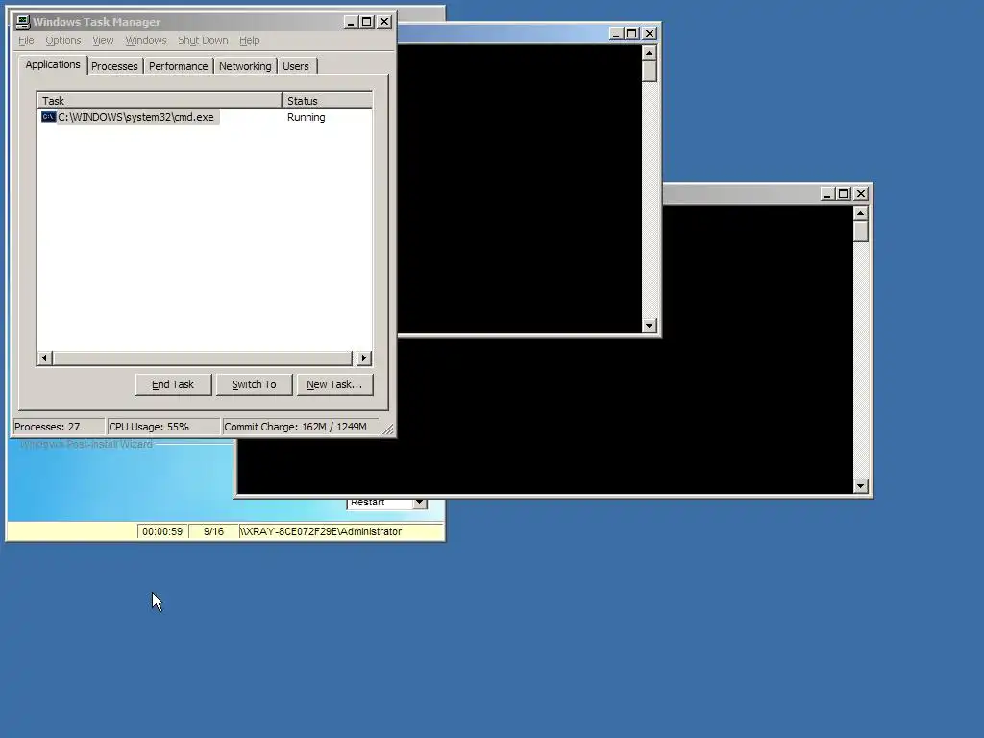Click the CPU Usage: 55% status entry
The width and height of the screenshot is (984, 738).
(163, 427)
